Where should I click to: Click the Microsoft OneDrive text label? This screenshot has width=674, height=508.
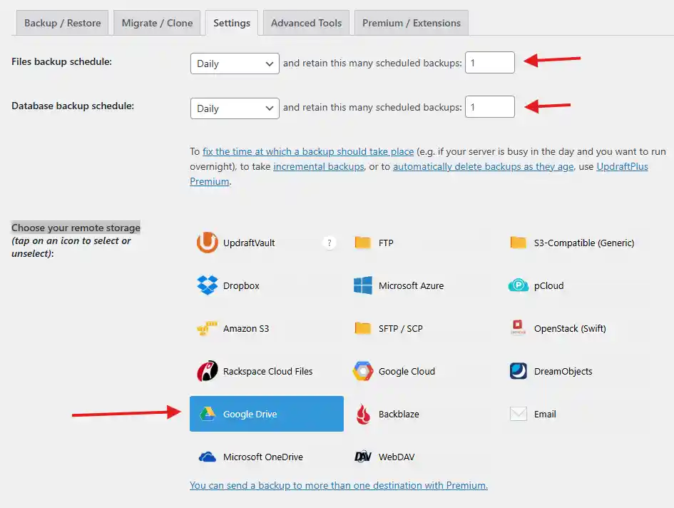[263, 457]
